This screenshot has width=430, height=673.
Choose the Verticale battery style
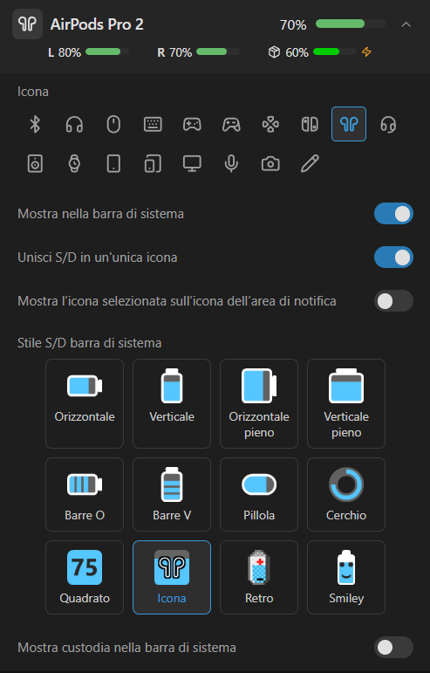172,403
